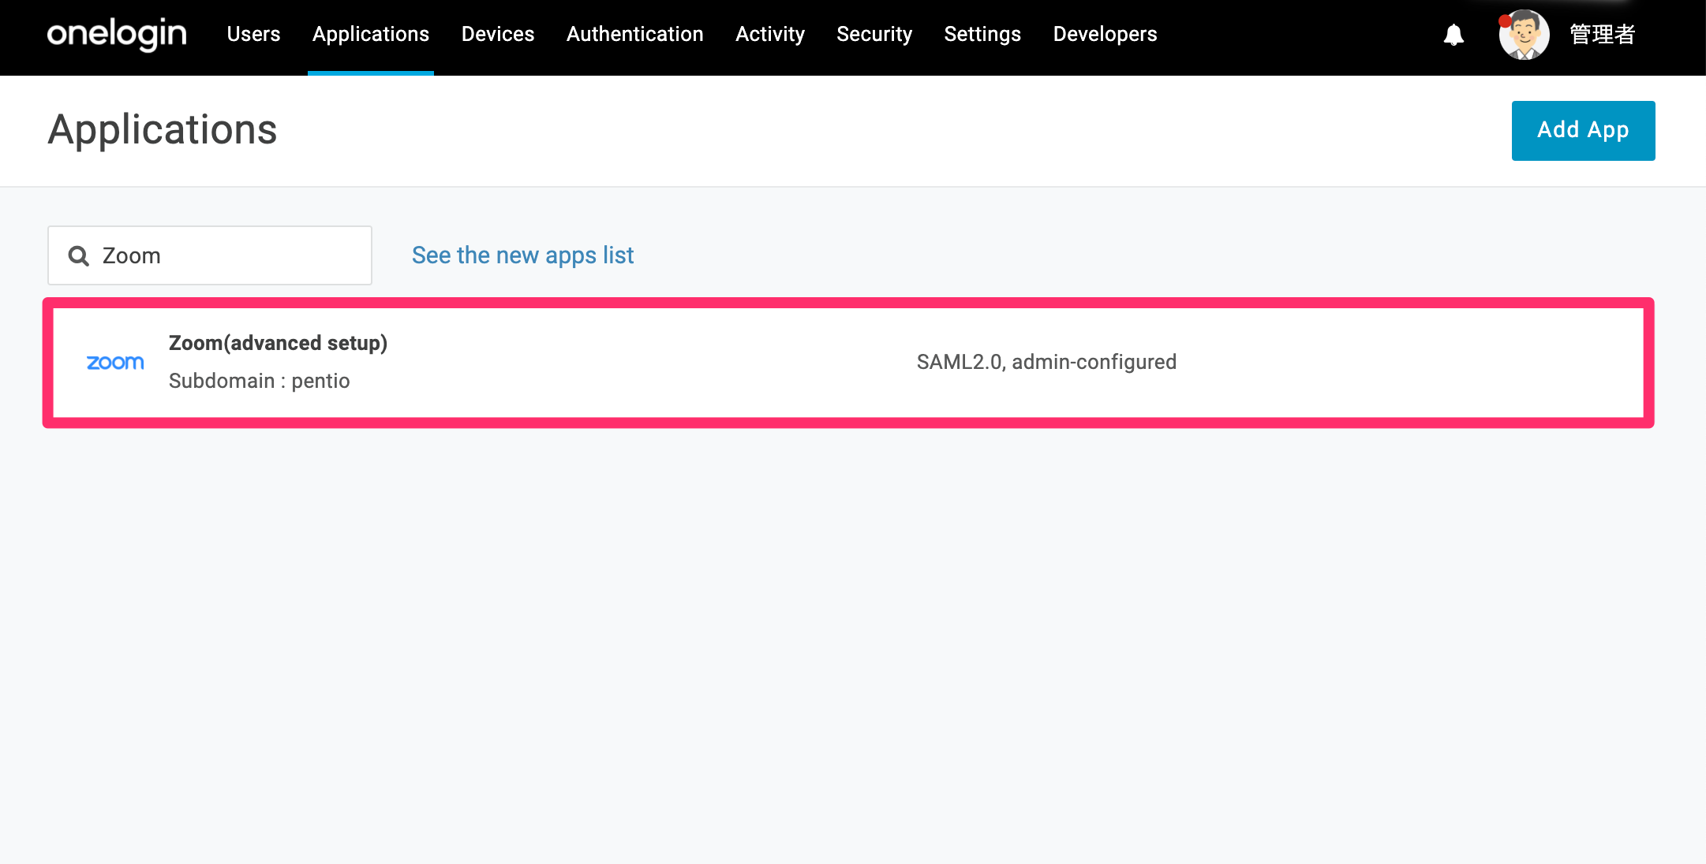Open the Security menu

tap(874, 35)
